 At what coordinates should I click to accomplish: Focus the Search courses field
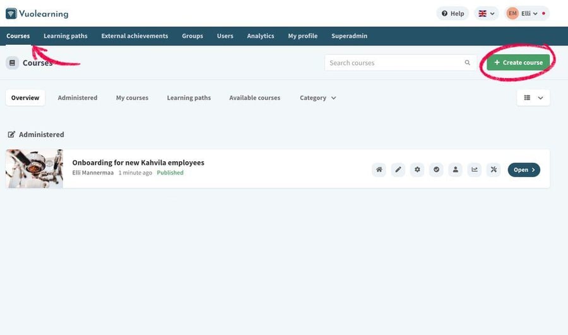(401, 63)
